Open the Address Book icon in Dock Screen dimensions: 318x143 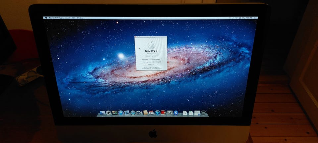(x=145, y=113)
